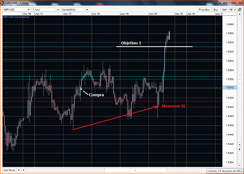244x174 pixels.
Task: Close the GBP/USD chart window
Action: [237, 2]
